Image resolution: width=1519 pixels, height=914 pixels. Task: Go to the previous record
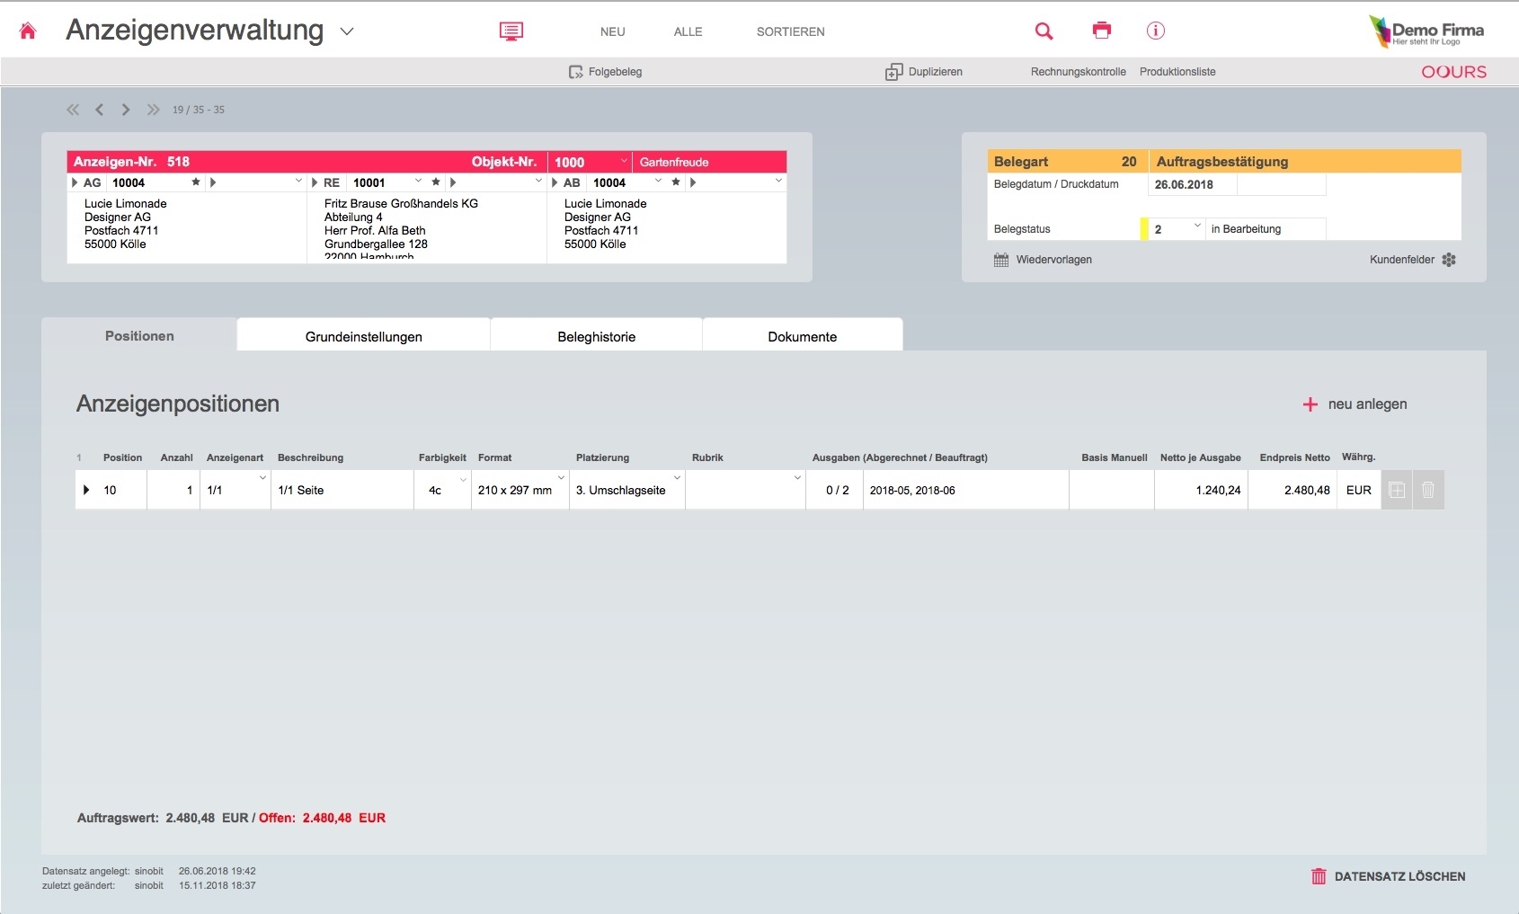100,110
